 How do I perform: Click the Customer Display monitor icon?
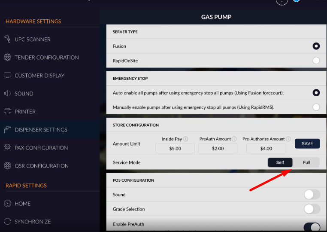pos(7,76)
